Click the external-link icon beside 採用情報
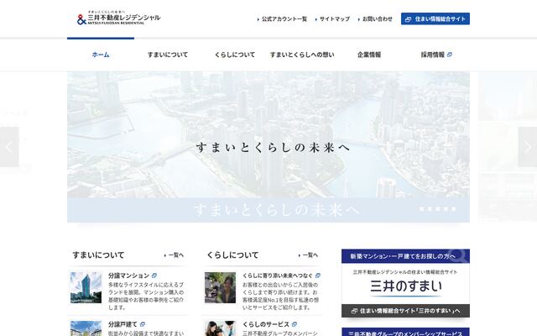 pyautogui.click(x=450, y=55)
